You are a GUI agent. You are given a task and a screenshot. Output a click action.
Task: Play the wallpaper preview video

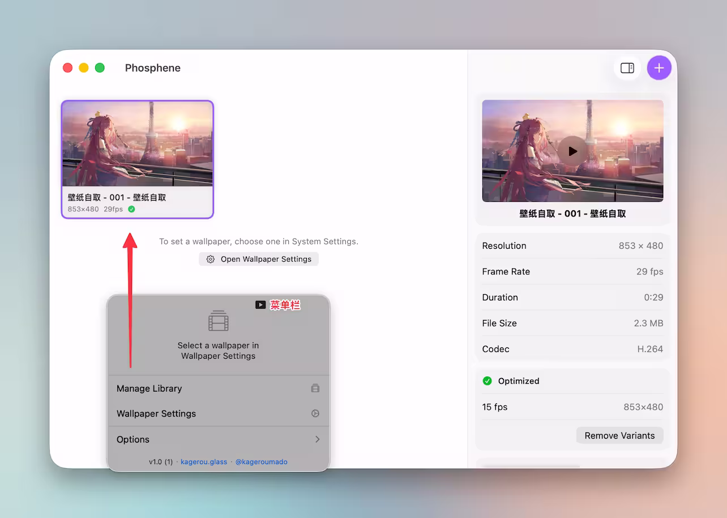(x=572, y=151)
